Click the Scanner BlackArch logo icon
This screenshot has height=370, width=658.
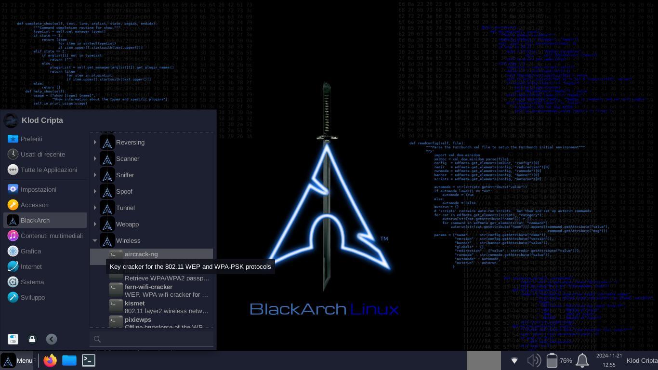107,159
